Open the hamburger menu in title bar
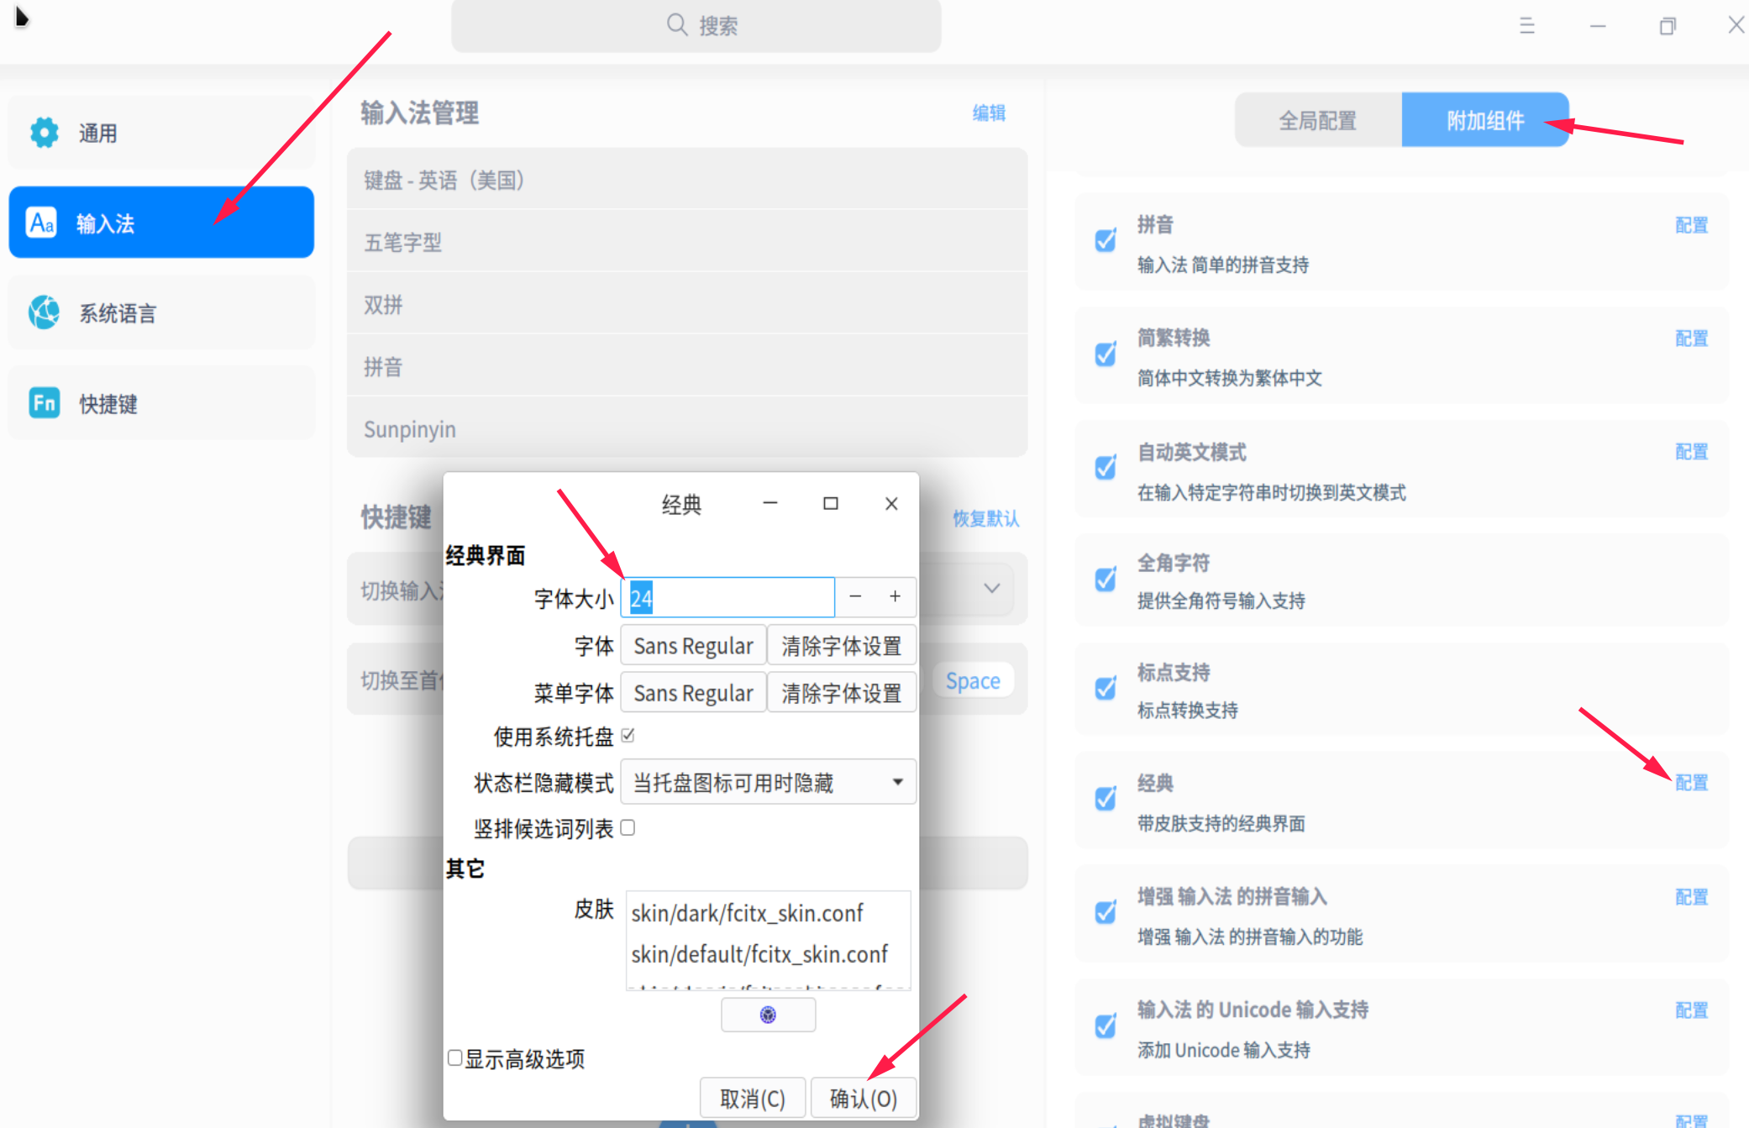Image resolution: width=1749 pixels, height=1128 pixels. 1526,26
